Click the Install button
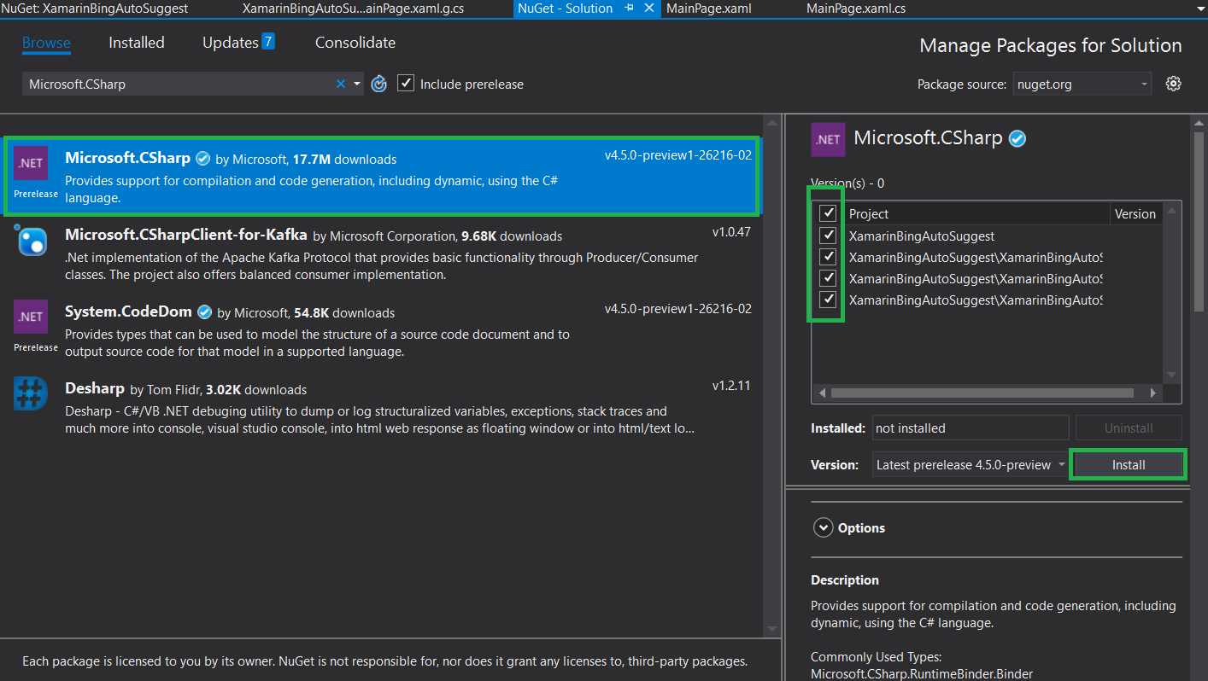The width and height of the screenshot is (1208, 681). tap(1129, 465)
